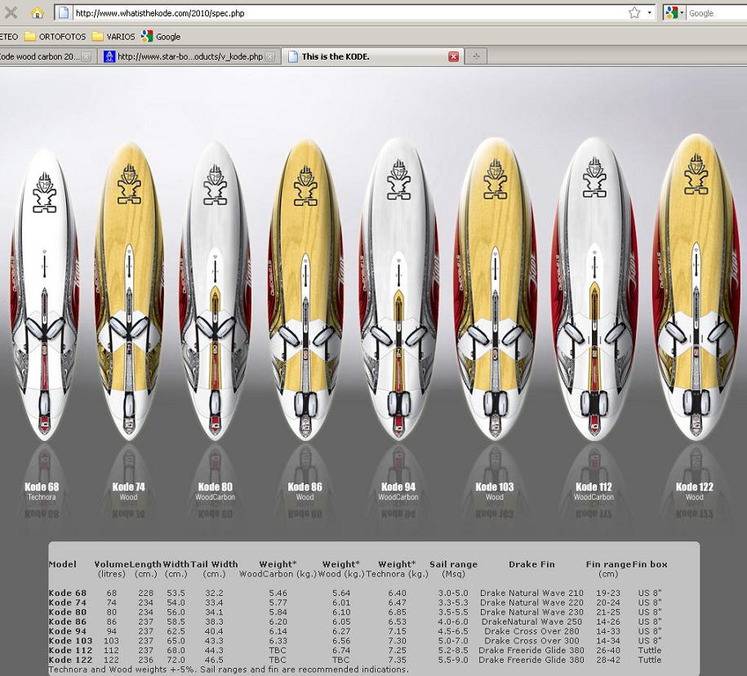Screen dimensions: 747x676
Task: Open a new tab with plus button
Action: 476,56
